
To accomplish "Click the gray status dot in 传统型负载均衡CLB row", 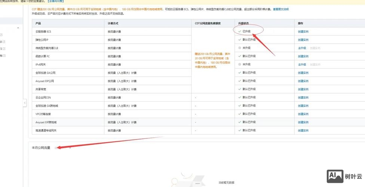I will [239, 48].
